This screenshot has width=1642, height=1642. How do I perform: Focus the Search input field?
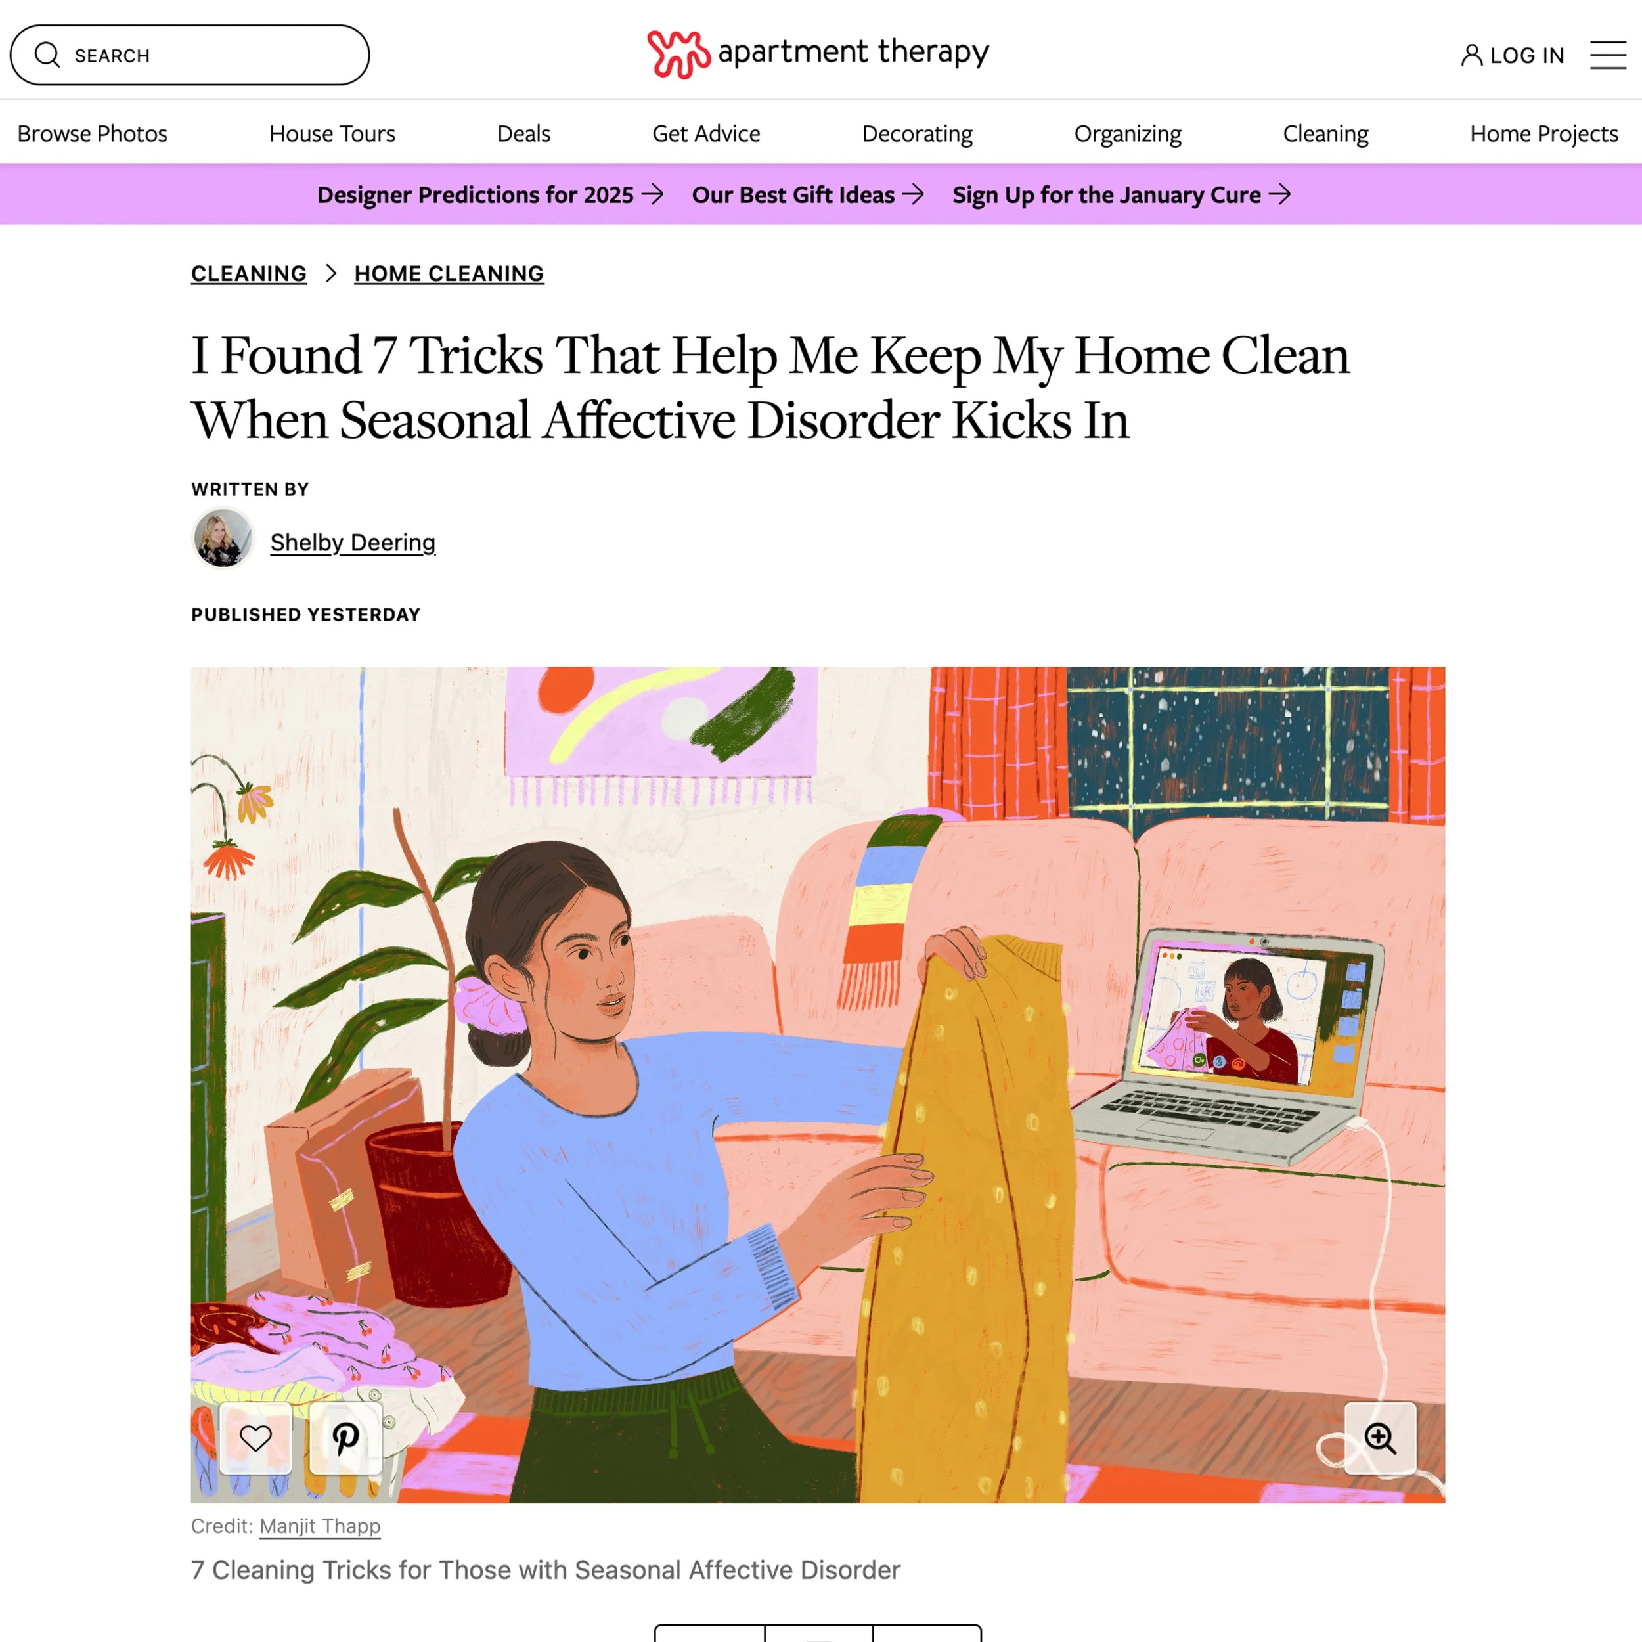(190, 55)
